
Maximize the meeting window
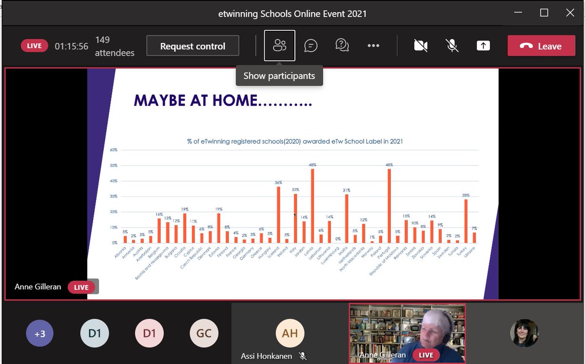tap(544, 13)
